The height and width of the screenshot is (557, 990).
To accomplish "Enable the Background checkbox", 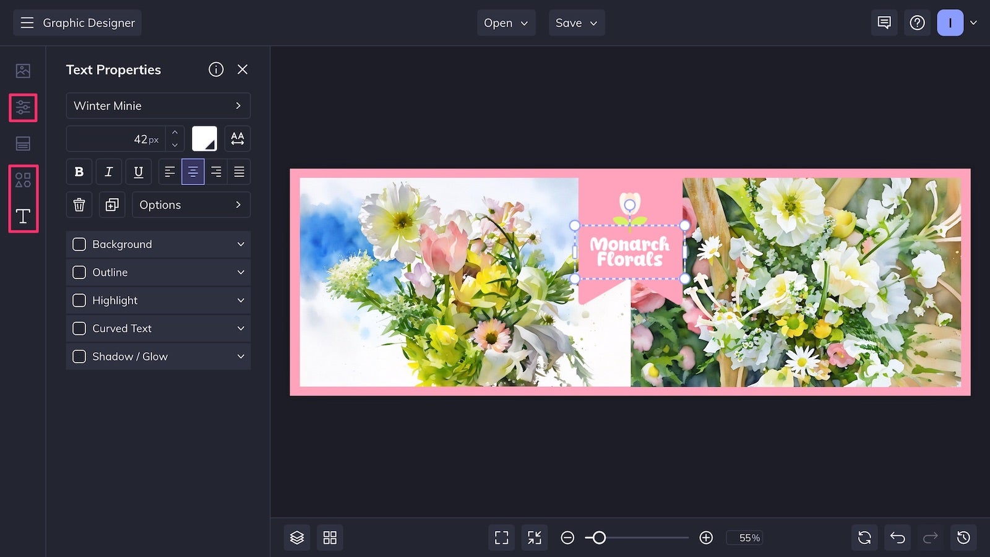I will coord(79,244).
